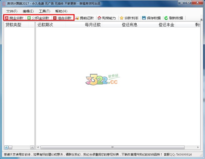This screenshot has height=159, width=205.
Task: Click left arrow of loan type panel scrollbar
Action: (x=6, y=147)
